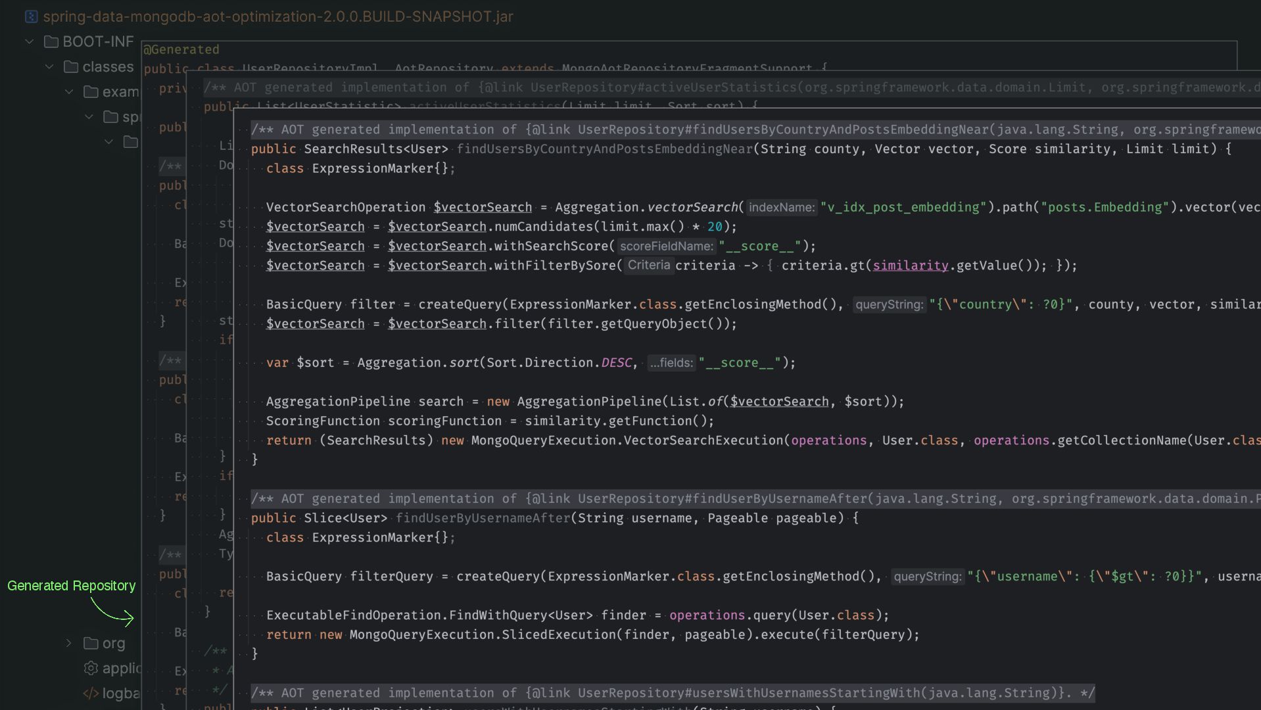Select the spring-data-mongodb-aot-optimization jar entry

pyautogui.click(x=277, y=16)
